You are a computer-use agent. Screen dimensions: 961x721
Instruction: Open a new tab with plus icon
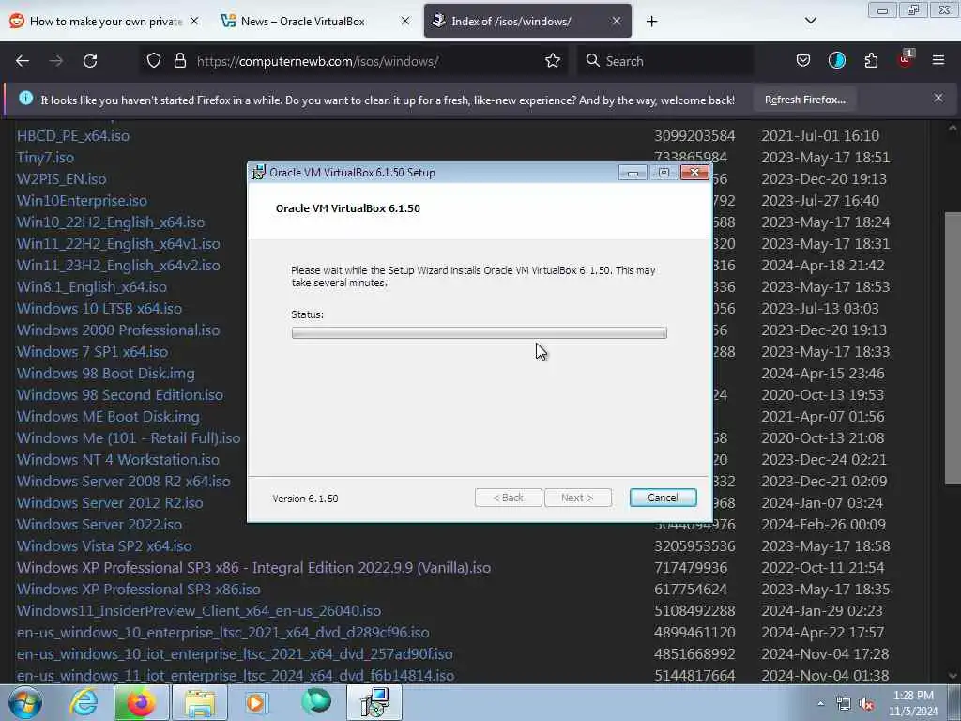tap(651, 22)
